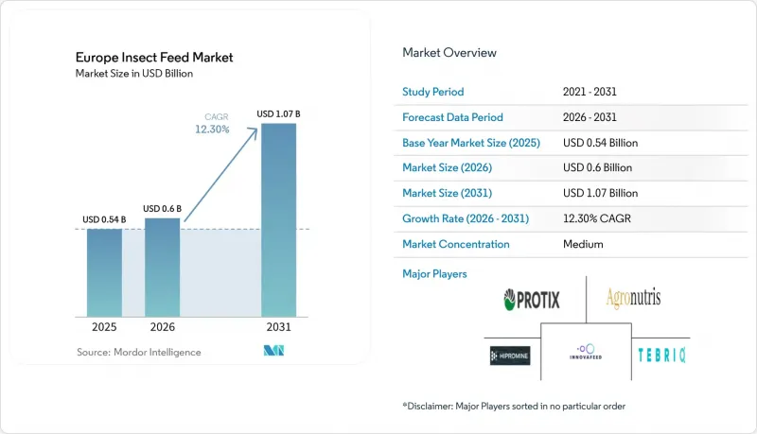Select the 2025 bar in chart
The image size is (757, 434).
104,273
